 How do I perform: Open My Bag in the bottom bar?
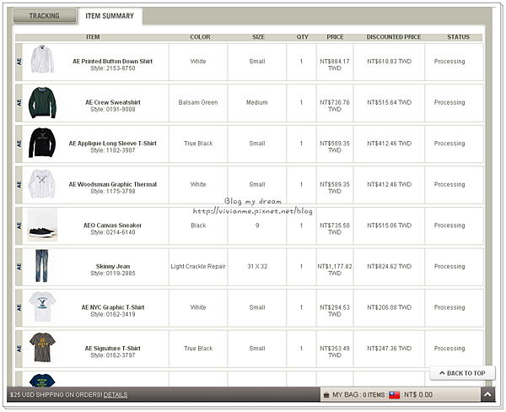pyautogui.click(x=345, y=394)
